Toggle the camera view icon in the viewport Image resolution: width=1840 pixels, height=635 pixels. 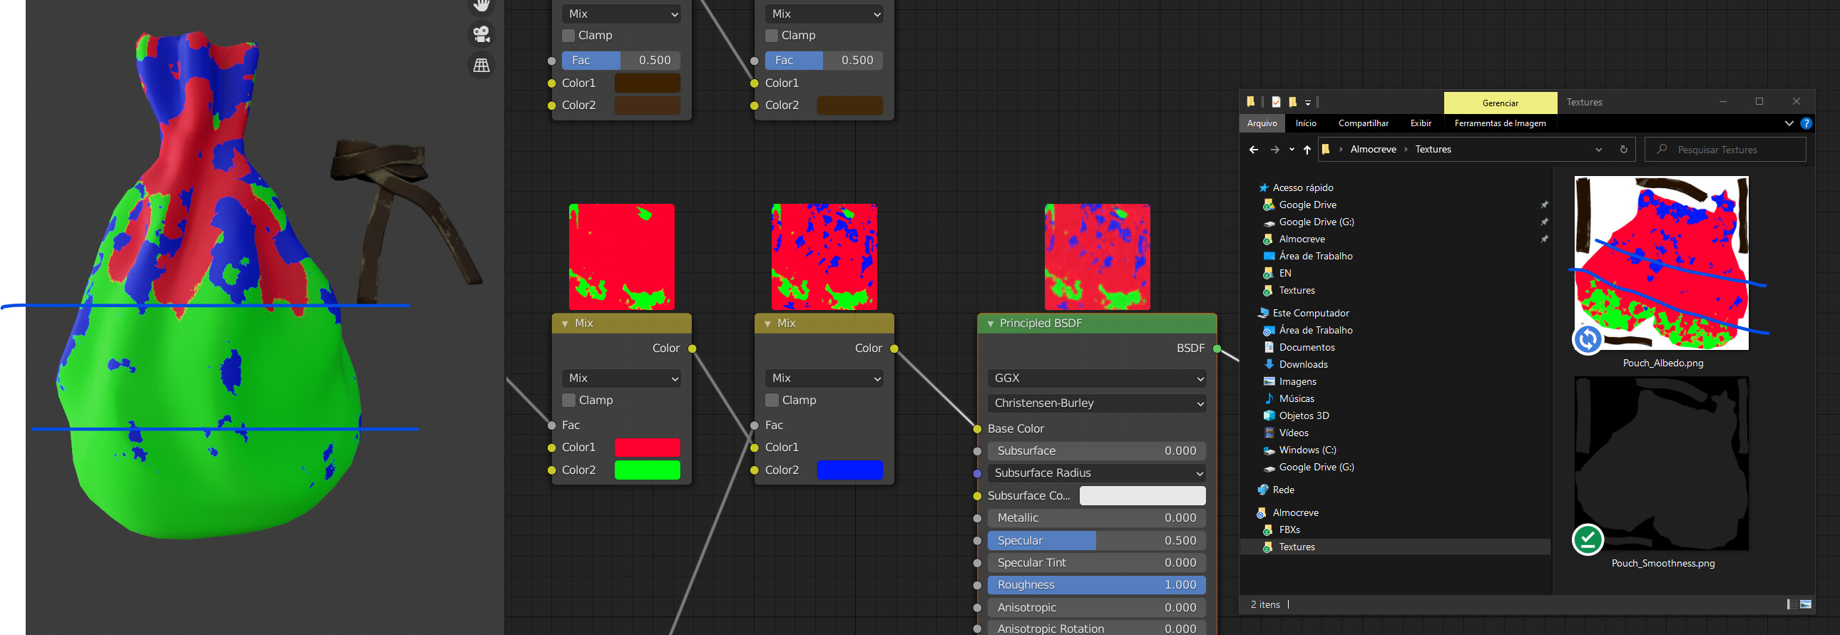(481, 33)
